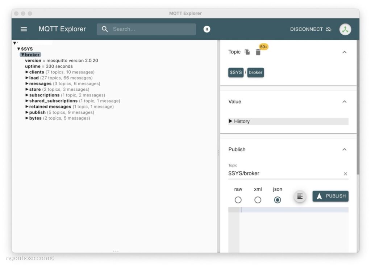
Task: Expand the publish topic node
Action: coord(27,112)
